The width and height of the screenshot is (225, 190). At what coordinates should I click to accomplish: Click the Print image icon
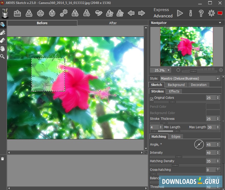coord(40,13)
